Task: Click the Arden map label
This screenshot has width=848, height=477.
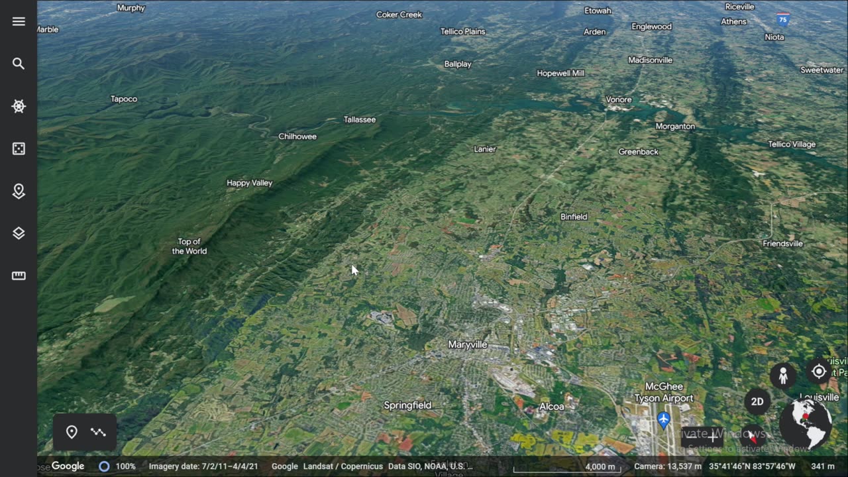Action: (594, 32)
